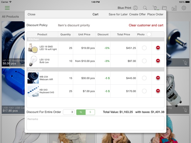
Task: Close the cart dialog
Action: [x=31, y=14]
